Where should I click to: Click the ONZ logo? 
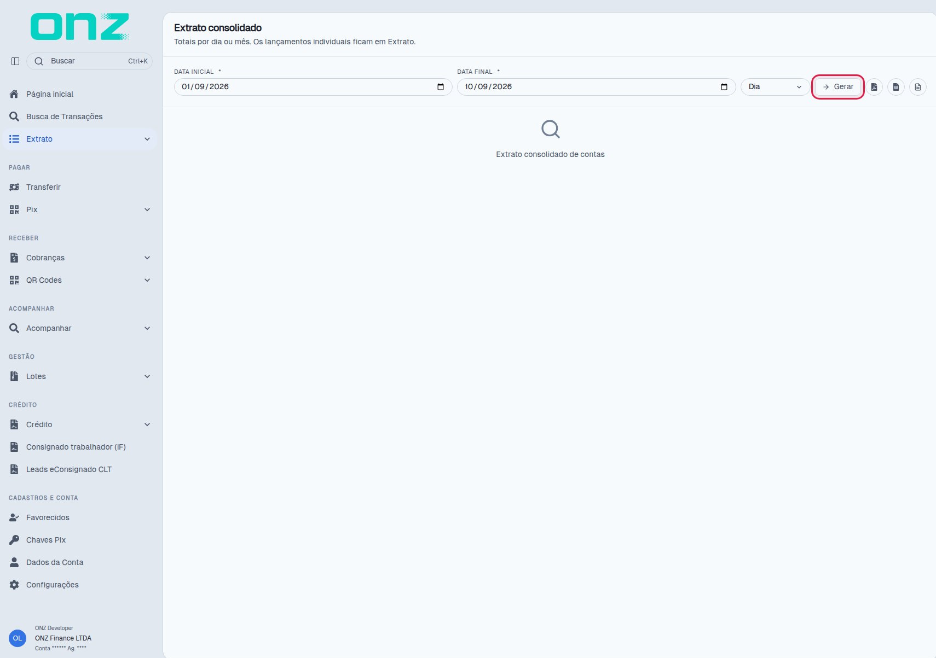pos(80,27)
